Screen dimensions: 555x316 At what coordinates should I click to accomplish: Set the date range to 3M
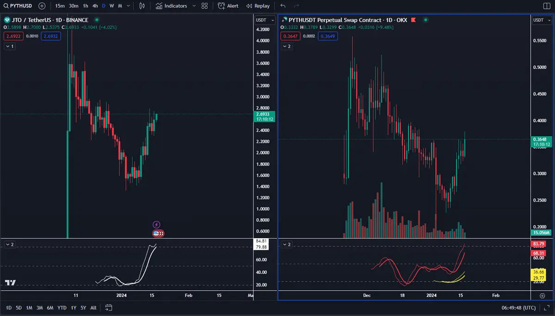tap(40, 307)
